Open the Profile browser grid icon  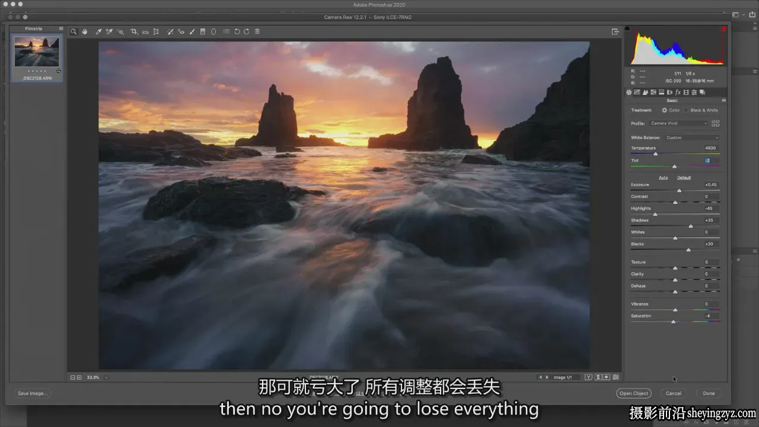coord(715,123)
